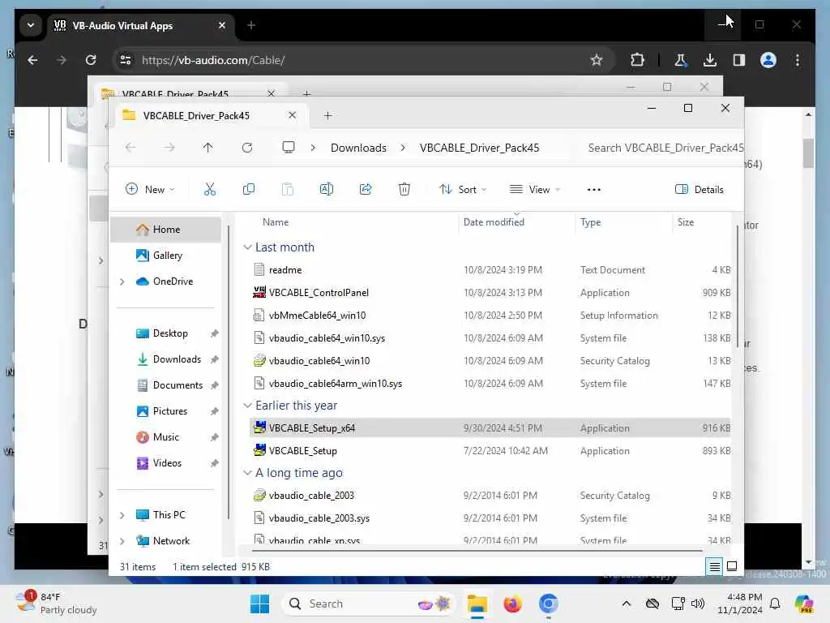Collapse the A long time ago group
Screen dimensions: 830x623
click(x=247, y=473)
